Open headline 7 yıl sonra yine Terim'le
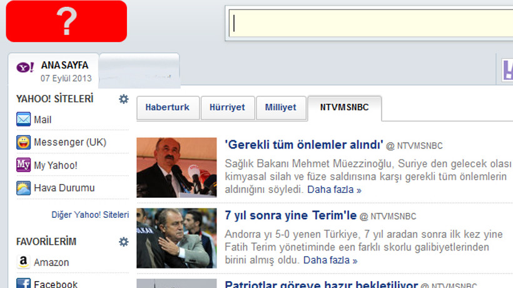 [290, 215]
